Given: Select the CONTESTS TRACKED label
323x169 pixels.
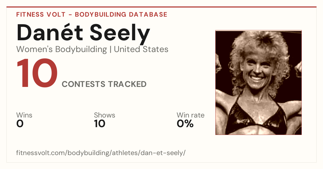Looking at the screenshot, I should coord(104,84).
